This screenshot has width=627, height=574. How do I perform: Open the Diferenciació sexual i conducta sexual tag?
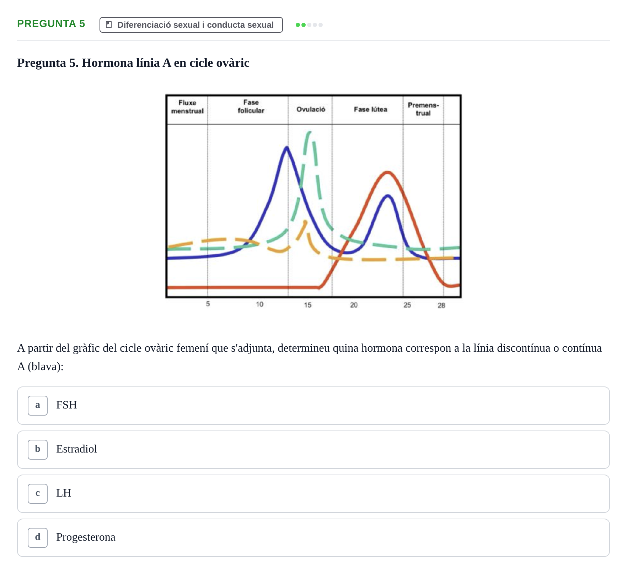tap(191, 25)
